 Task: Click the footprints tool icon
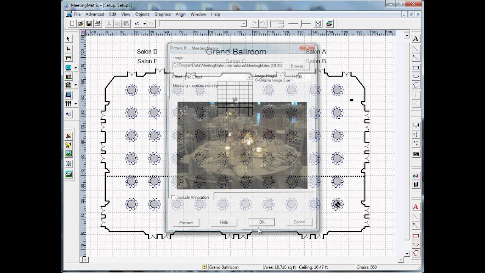click(416, 184)
